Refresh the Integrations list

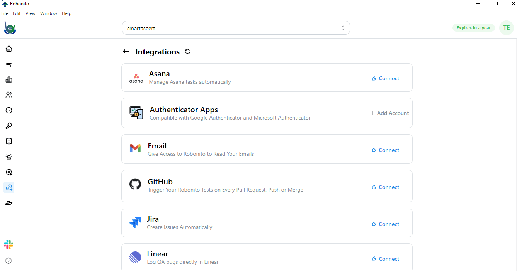click(x=187, y=51)
